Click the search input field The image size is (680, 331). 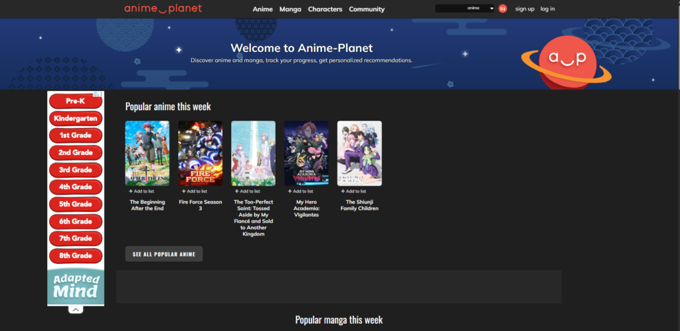click(450, 8)
